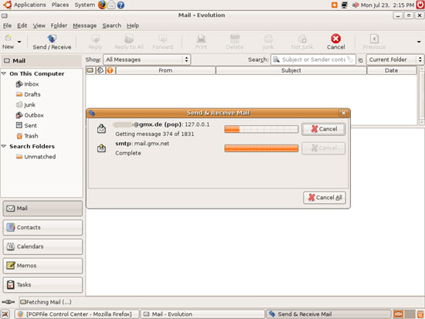The image size is (425, 319).
Task: Focus the Subject or Sender search field
Action: pos(314,59)
